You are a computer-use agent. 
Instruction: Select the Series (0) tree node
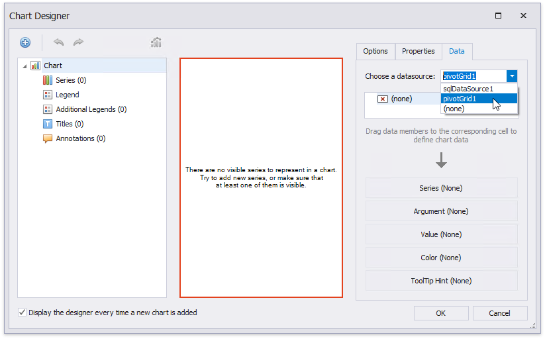pyautogui.click(x=71, y=80)
